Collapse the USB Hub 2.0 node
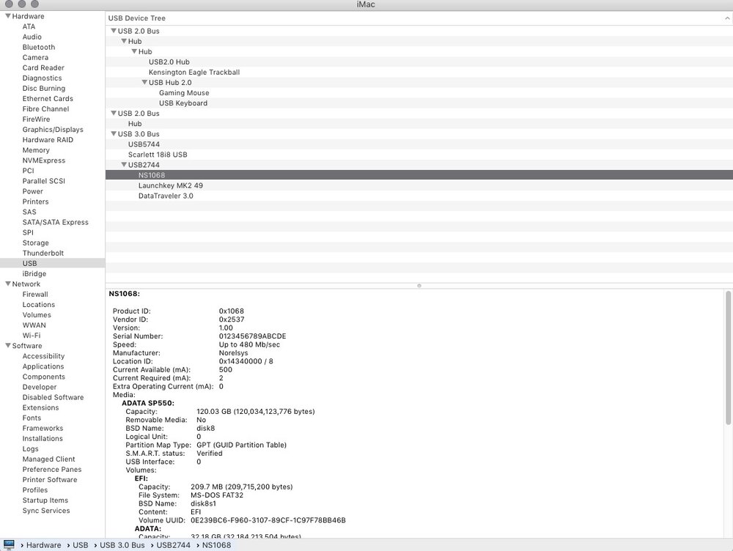The height and width of the screenshot is (551, 733). (x=144, y=83)
